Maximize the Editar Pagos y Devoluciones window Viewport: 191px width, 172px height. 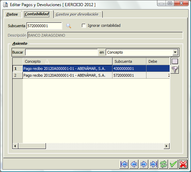170,3
